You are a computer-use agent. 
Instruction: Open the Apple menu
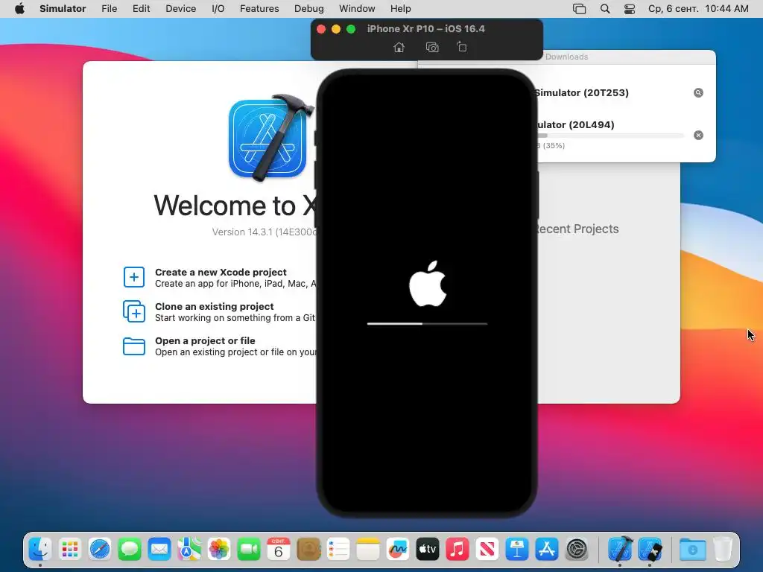[19, 9]
